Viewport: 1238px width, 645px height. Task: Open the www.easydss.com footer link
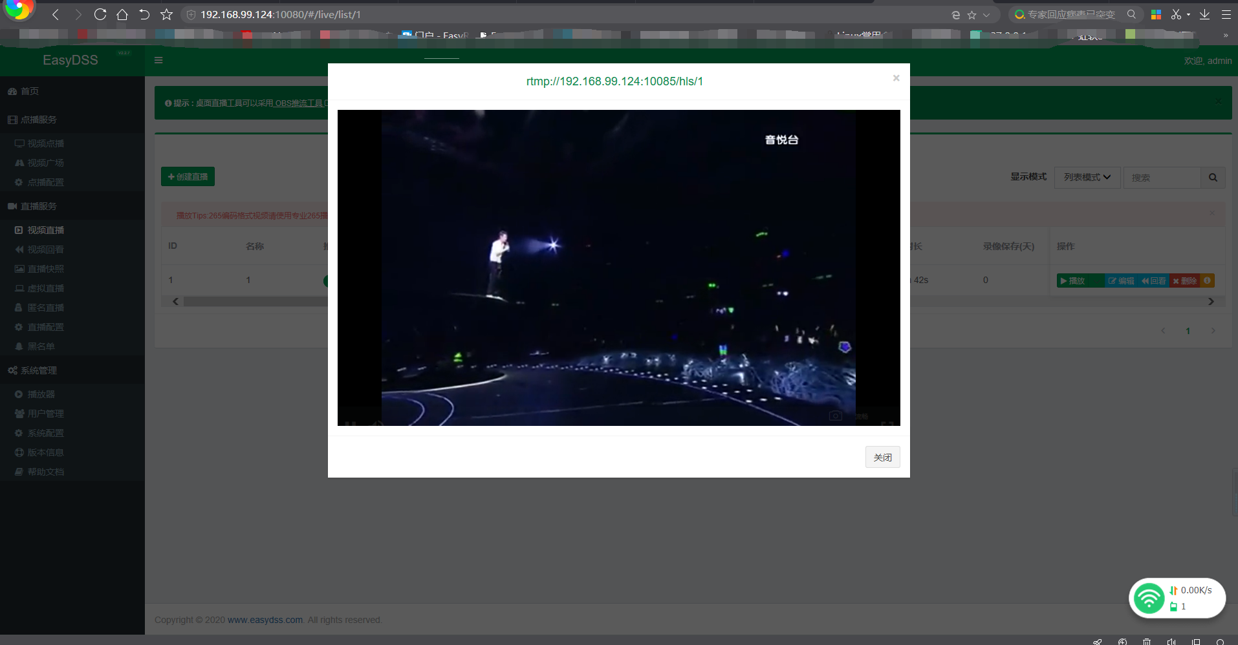click(265, 620)
